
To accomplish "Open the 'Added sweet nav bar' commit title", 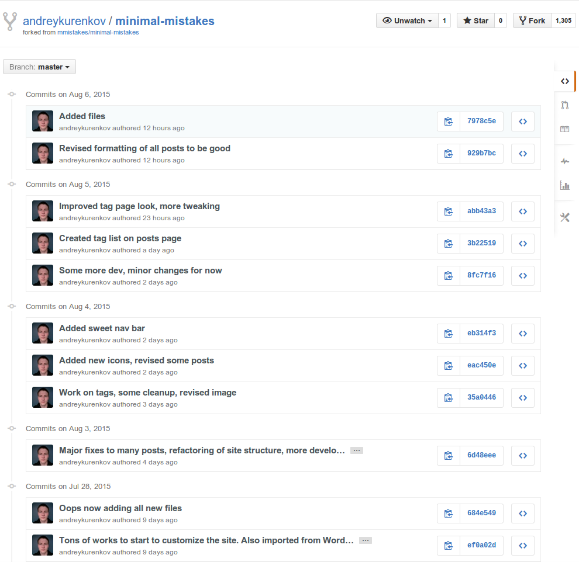I will tap(102, 328).
